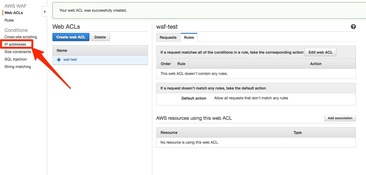Select the waf-test radio button

point(59,59)
